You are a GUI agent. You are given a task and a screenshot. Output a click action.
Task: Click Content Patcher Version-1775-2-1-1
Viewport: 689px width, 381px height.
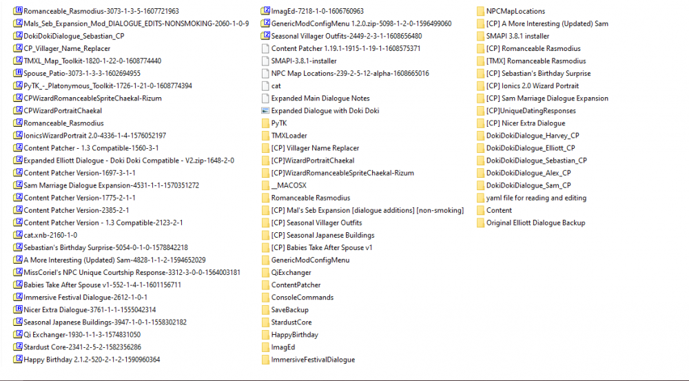point(79,198)
